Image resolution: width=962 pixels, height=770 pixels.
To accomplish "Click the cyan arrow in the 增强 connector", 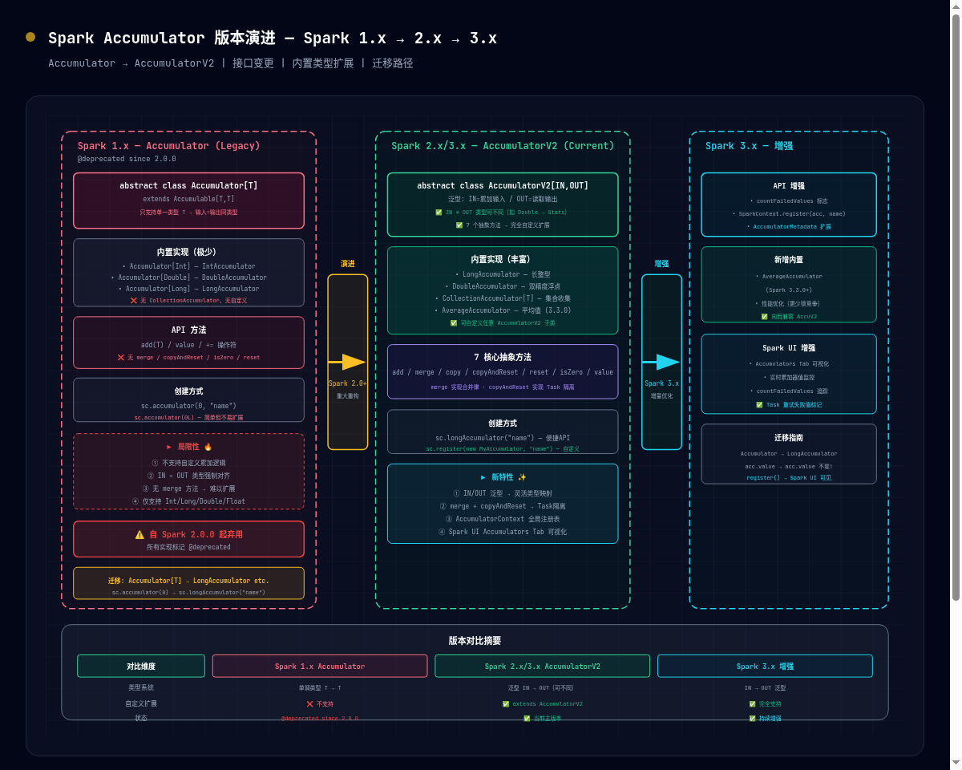I will coord(661,362).
